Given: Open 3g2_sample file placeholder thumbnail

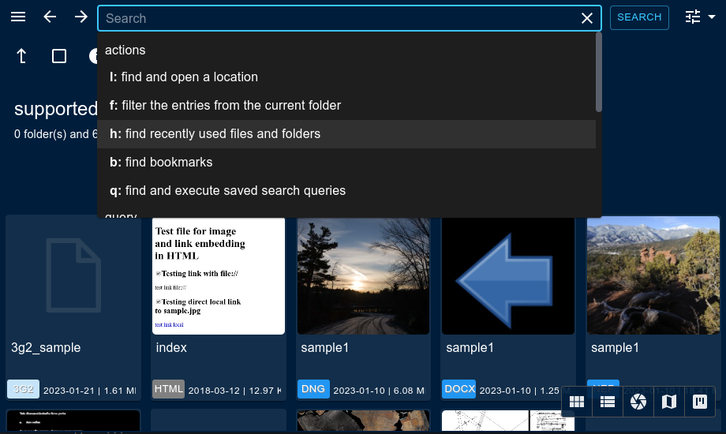Looking at the screenshot, I should pyautogui.click(x=73, y=275).
